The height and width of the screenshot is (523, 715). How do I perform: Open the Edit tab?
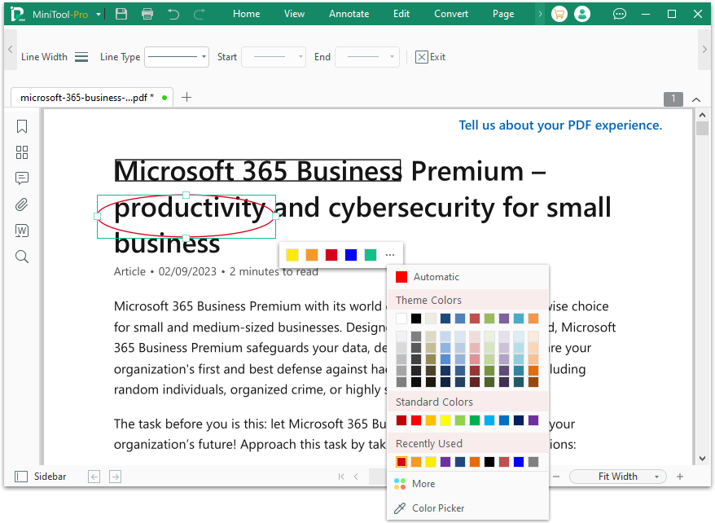pos(401,14)
